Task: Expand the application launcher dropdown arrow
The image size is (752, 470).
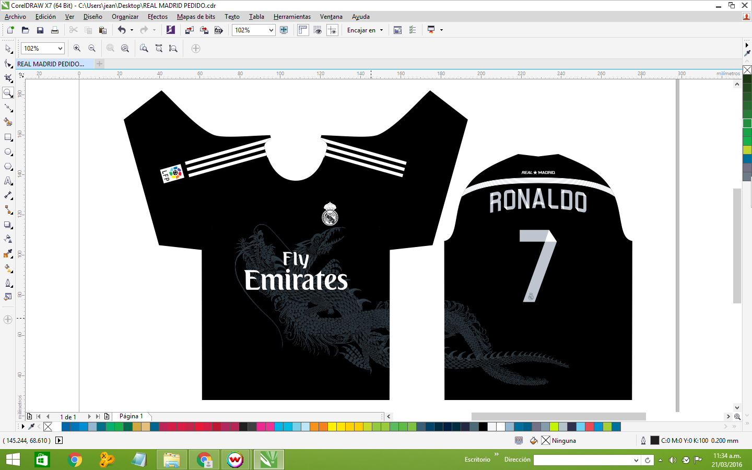Action: click(x=441, y=30)
